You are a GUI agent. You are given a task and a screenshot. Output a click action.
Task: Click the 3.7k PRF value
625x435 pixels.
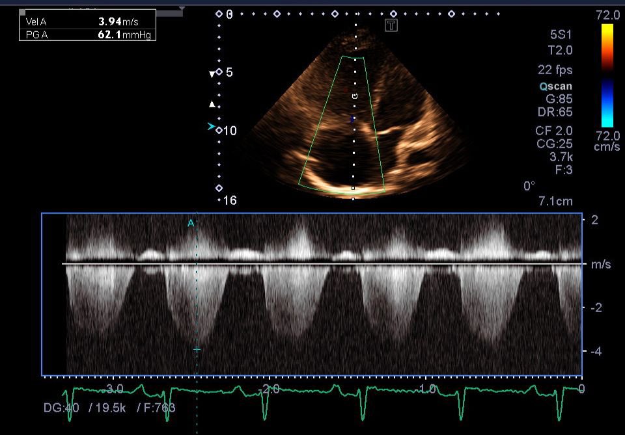(x=561, y=157)
